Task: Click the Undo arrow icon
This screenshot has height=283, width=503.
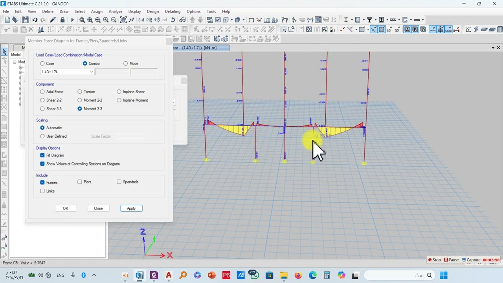Action: point(35,20)
